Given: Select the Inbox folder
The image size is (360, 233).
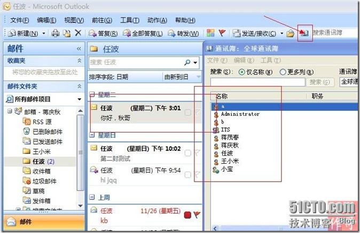Looking at the screenshot, I should point(37,171).
